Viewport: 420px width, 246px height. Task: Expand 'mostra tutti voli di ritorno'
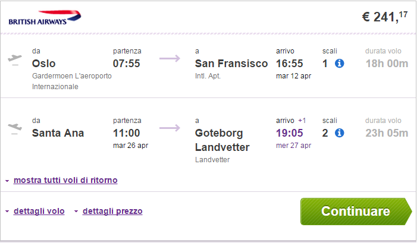pyautogui.click(x=65, y=180)
